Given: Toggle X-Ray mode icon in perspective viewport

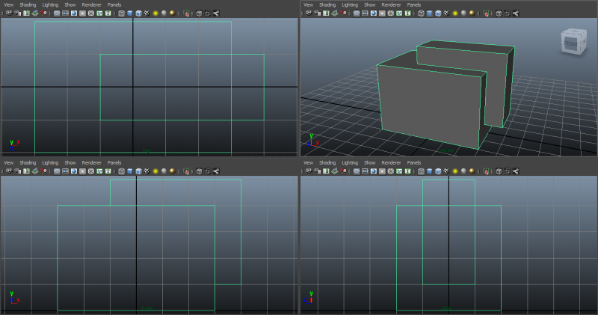Looking at the screenshot, I should pyautogui.click(x=498, y=13).
